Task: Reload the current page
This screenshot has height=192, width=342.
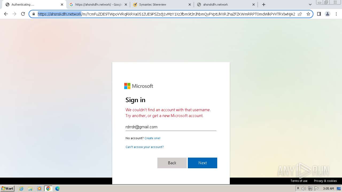Action: (23, 14)
